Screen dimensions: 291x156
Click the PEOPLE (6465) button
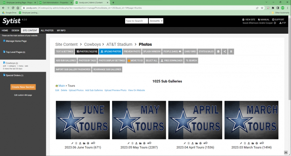[172, 51]
